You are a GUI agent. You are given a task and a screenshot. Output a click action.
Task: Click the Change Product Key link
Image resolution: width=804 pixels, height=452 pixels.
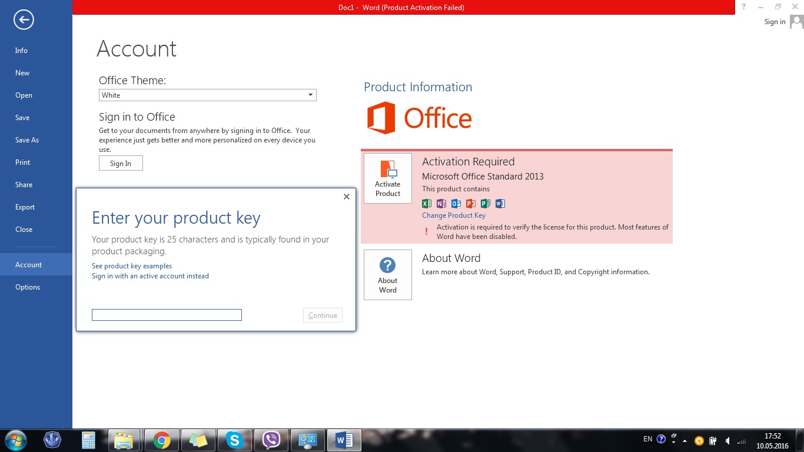(453, 215)
